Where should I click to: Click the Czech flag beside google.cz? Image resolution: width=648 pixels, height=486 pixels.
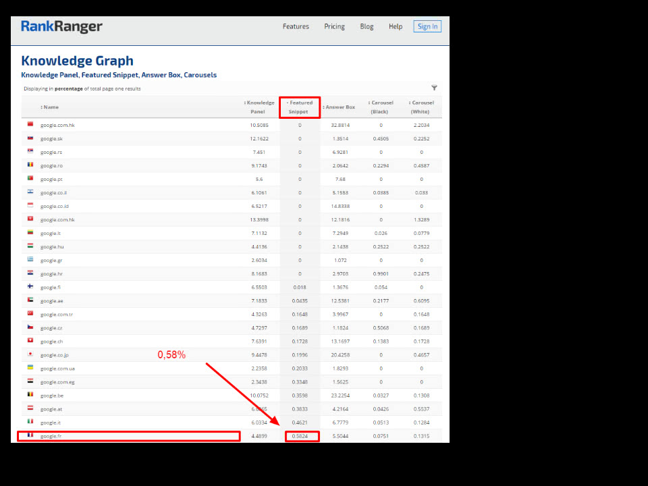click(30, 327)
